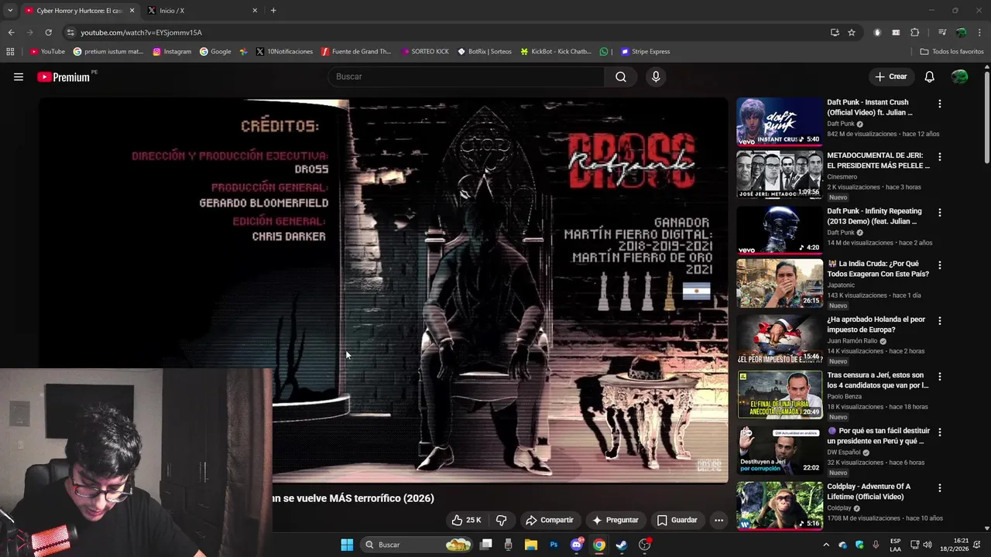The height and width of the screenshot is (557, 991).
Task: Click the page vertical scrollbar
Action: pyautogui.click(x=986, y=116)
